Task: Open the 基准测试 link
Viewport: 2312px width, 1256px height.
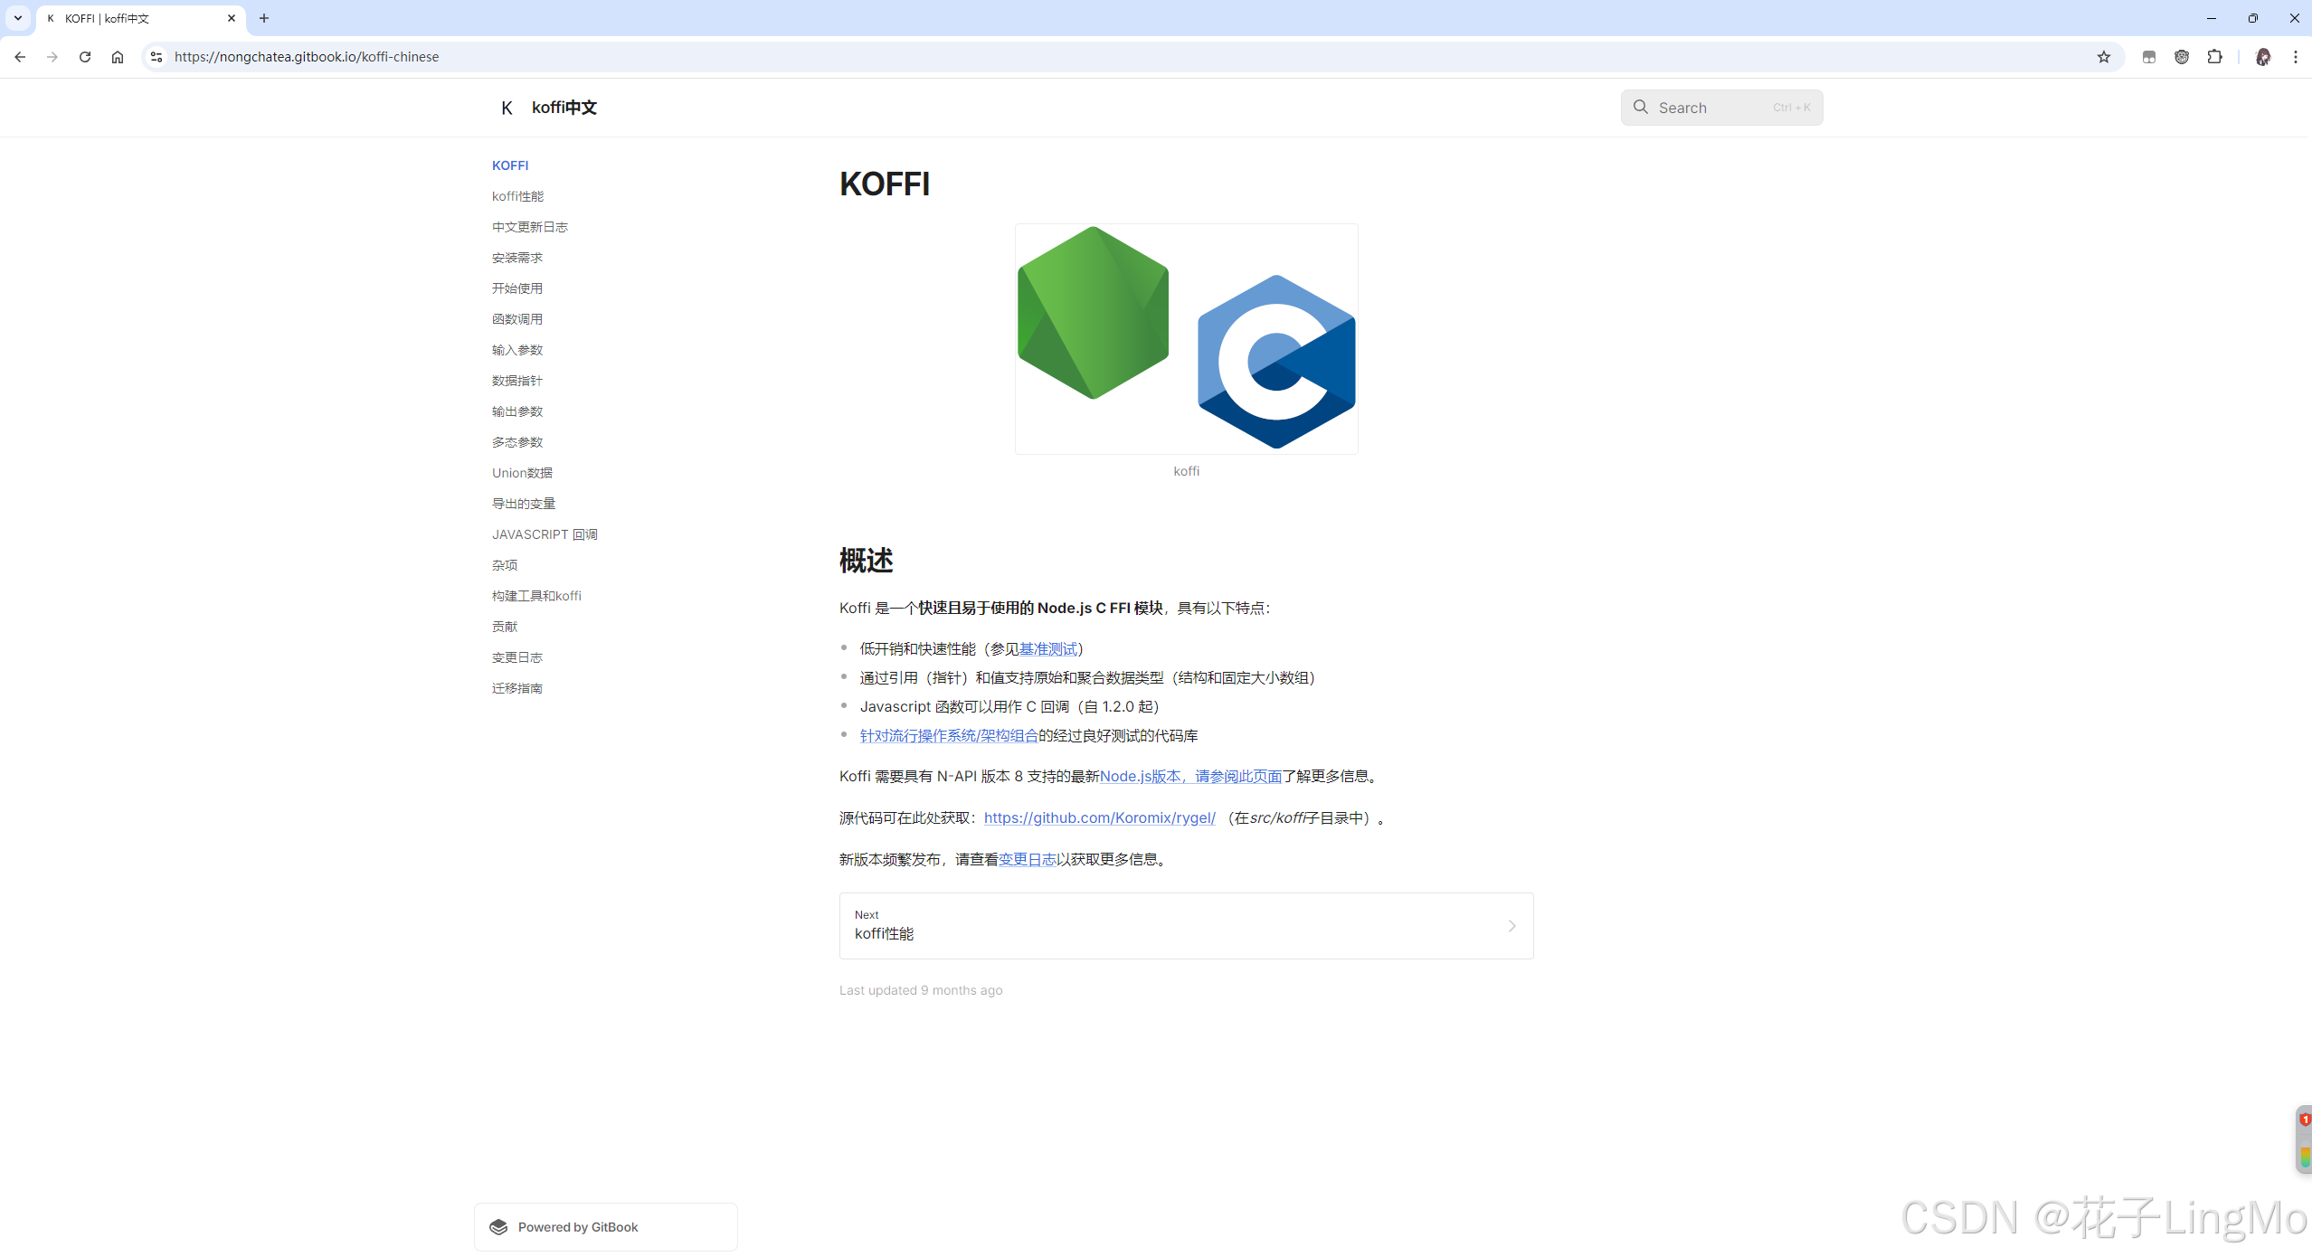Action: pos(1048,648)
